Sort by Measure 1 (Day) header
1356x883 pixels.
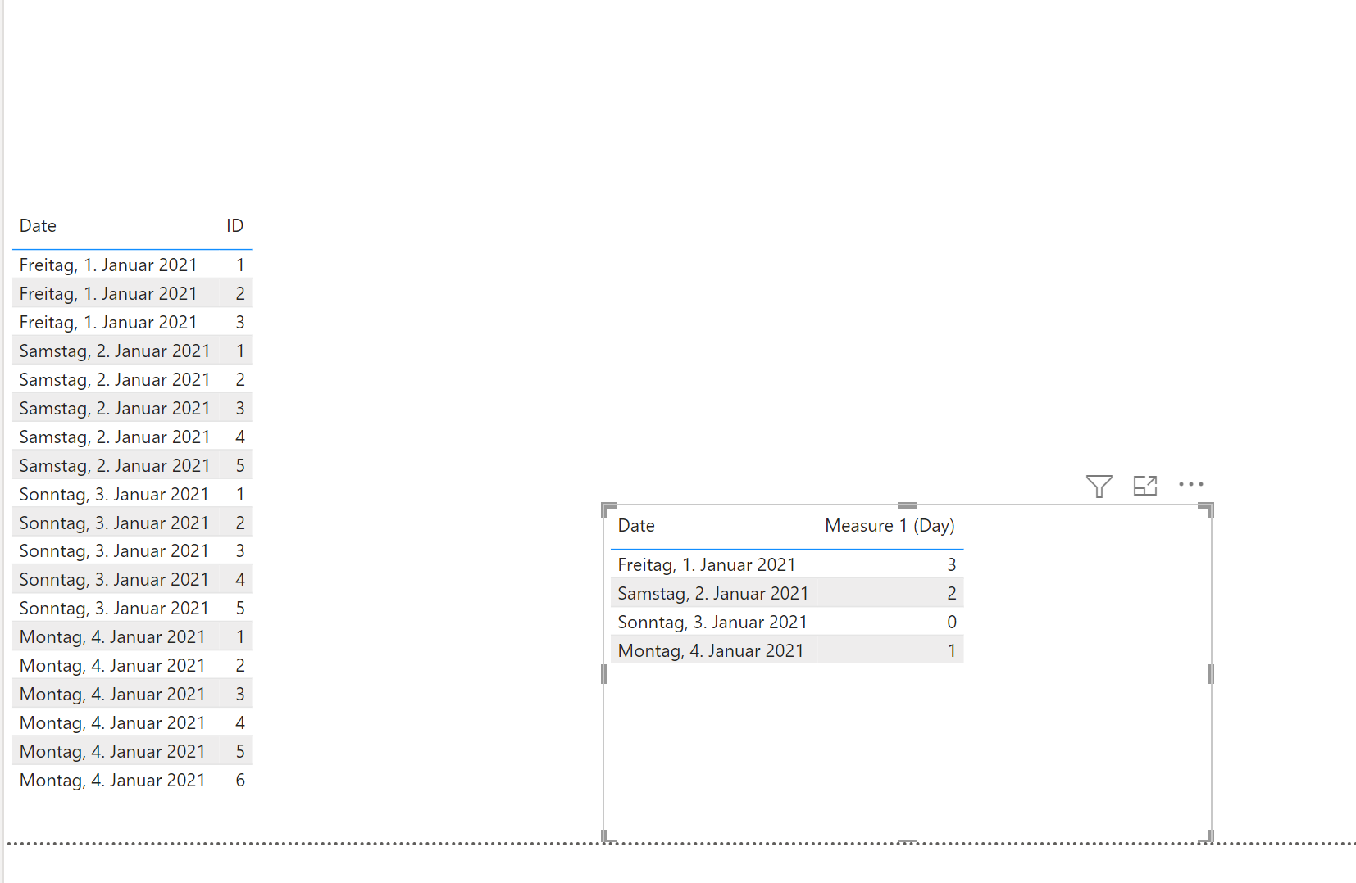[x=890, y=526]
